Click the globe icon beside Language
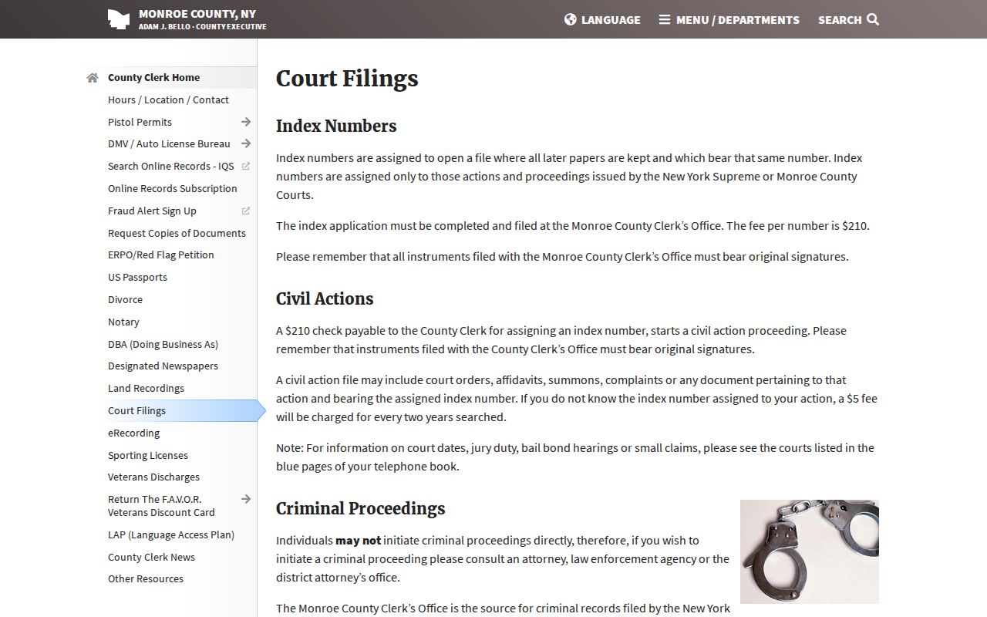987x617 pixels. 571,19
